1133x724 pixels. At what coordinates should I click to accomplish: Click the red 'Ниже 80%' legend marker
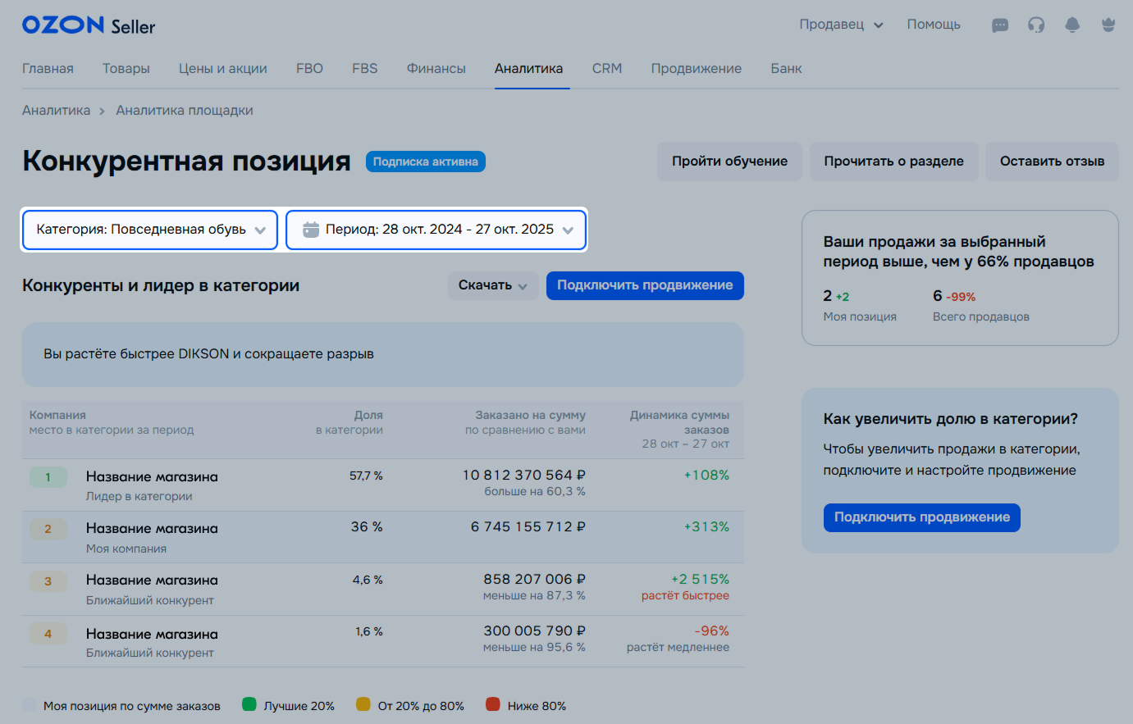point(493,704)
